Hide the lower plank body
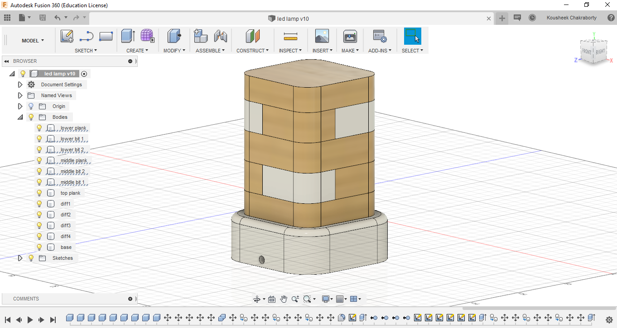 tap(39, 128)
